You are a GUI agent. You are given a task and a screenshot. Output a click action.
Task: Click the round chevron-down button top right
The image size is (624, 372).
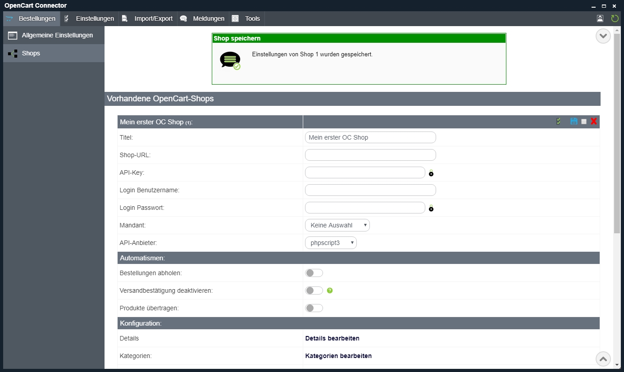click(603, 36)
